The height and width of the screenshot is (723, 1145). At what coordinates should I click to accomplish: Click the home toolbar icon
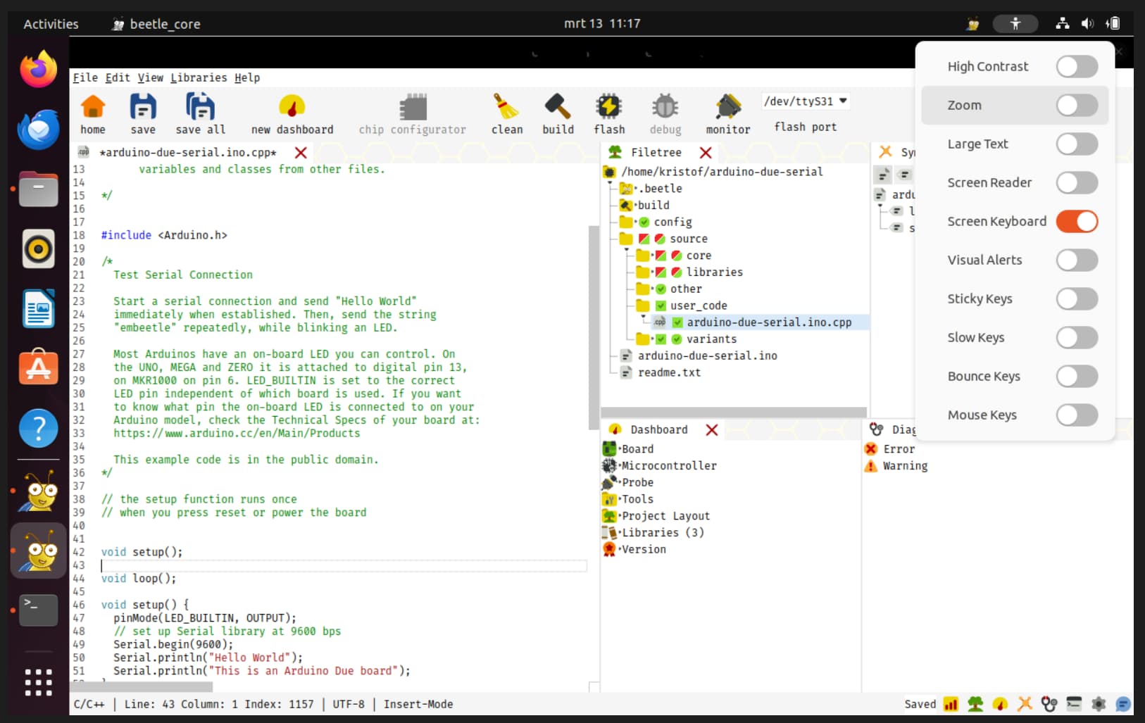coord(92,108)
